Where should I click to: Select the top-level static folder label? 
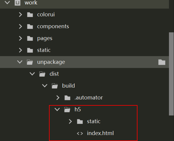pyautogui.click(x=44, y=50)
